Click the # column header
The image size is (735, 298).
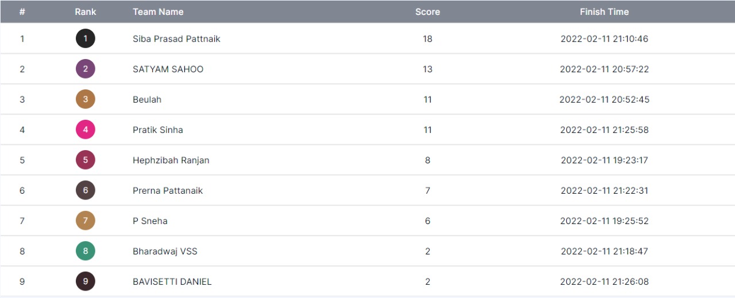(x=22, y=11)
